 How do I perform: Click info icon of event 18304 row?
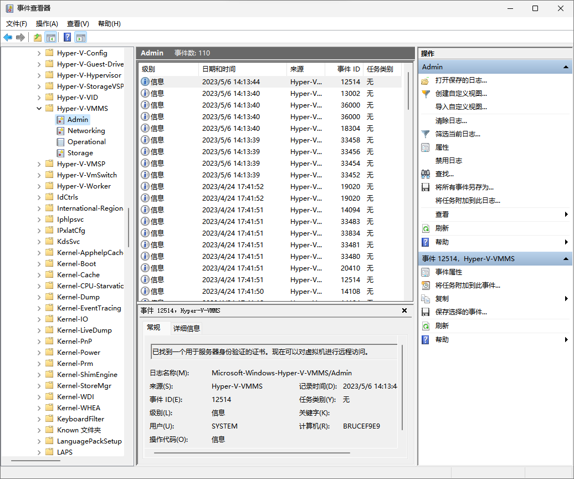point(145,129)
